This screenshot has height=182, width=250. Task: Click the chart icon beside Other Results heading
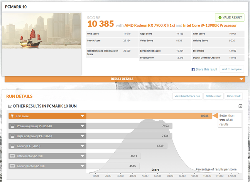[10, 106]
